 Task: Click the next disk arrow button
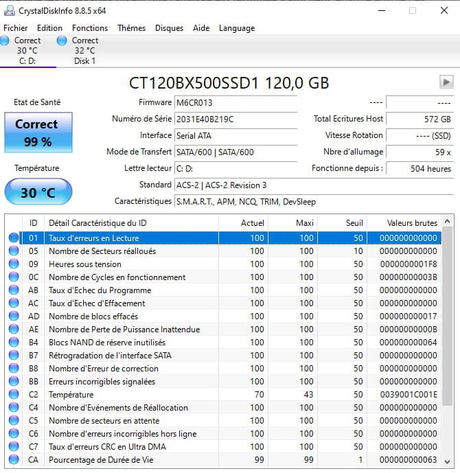pyautogui.click(x=446, y=82)
